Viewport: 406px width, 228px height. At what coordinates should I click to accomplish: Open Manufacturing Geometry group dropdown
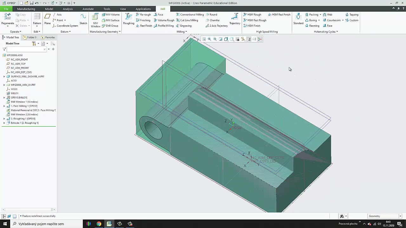[x=105, y=32]
